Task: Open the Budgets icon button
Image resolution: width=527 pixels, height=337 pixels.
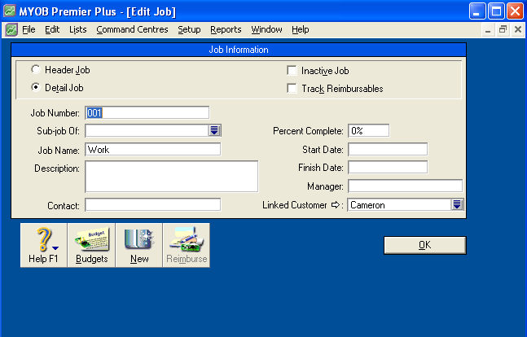Action: click(x=91, y=245)
